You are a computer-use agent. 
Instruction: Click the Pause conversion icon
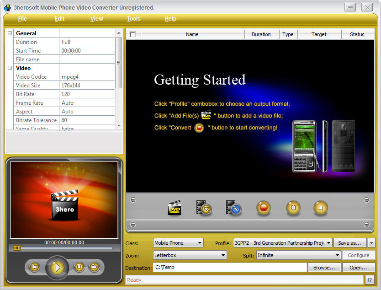[x=293, y=208]
